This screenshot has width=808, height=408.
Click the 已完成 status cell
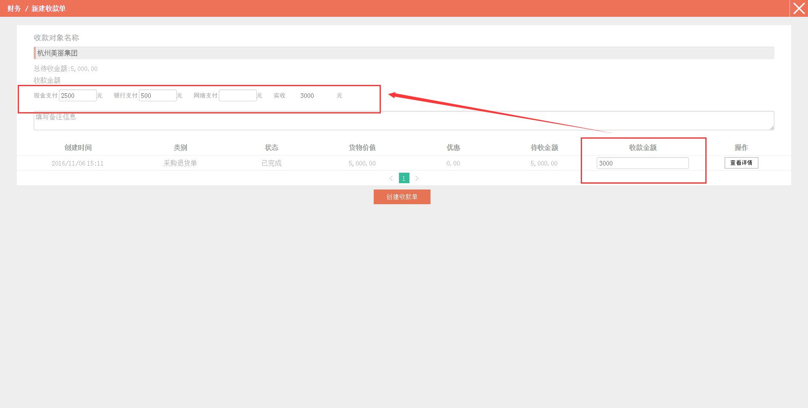[x=271, y=163]
